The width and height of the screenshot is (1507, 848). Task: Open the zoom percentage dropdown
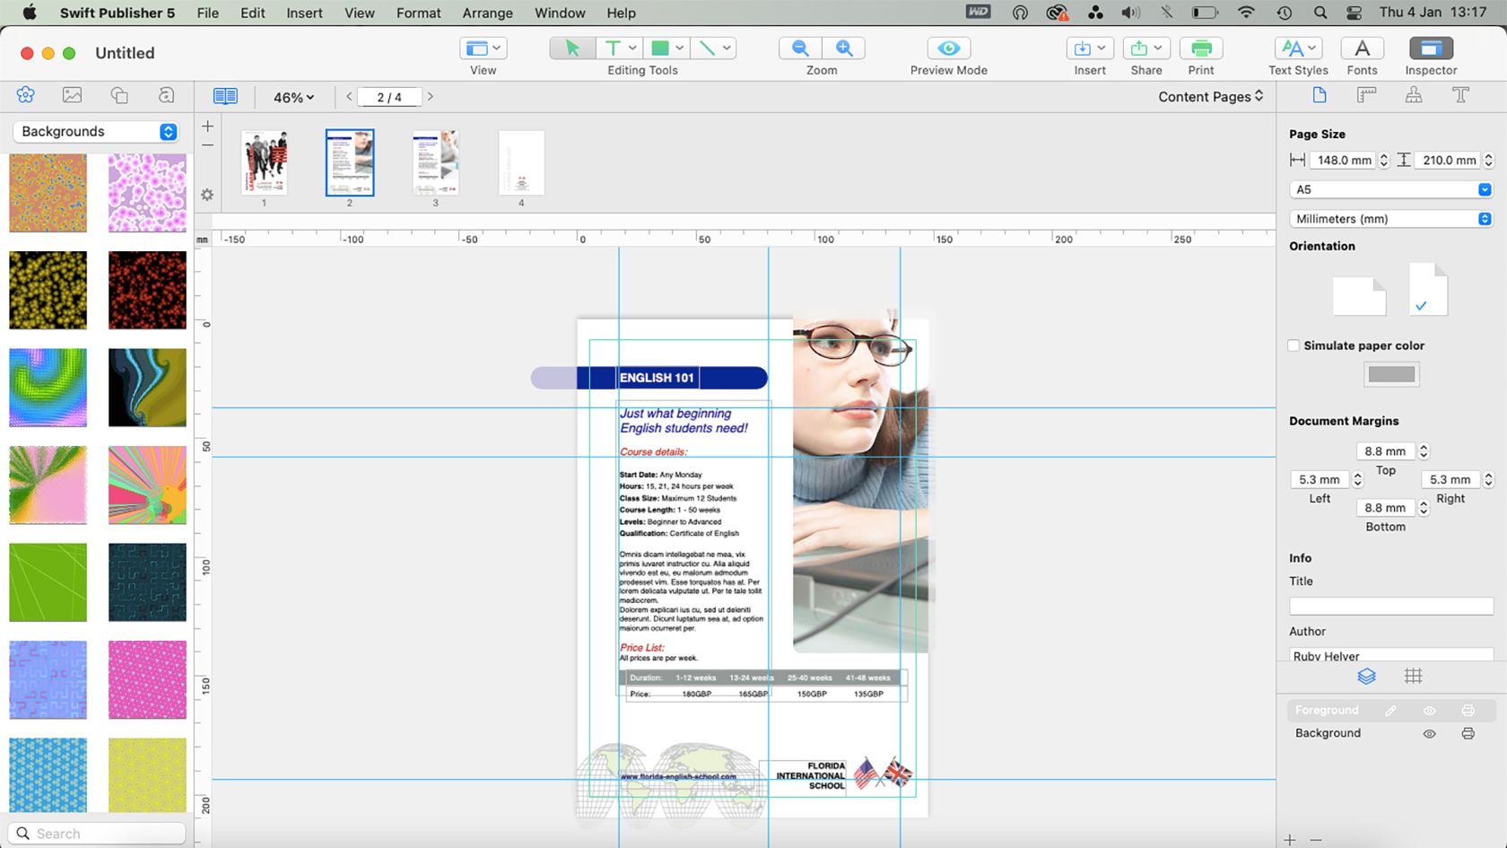point(292,97)
